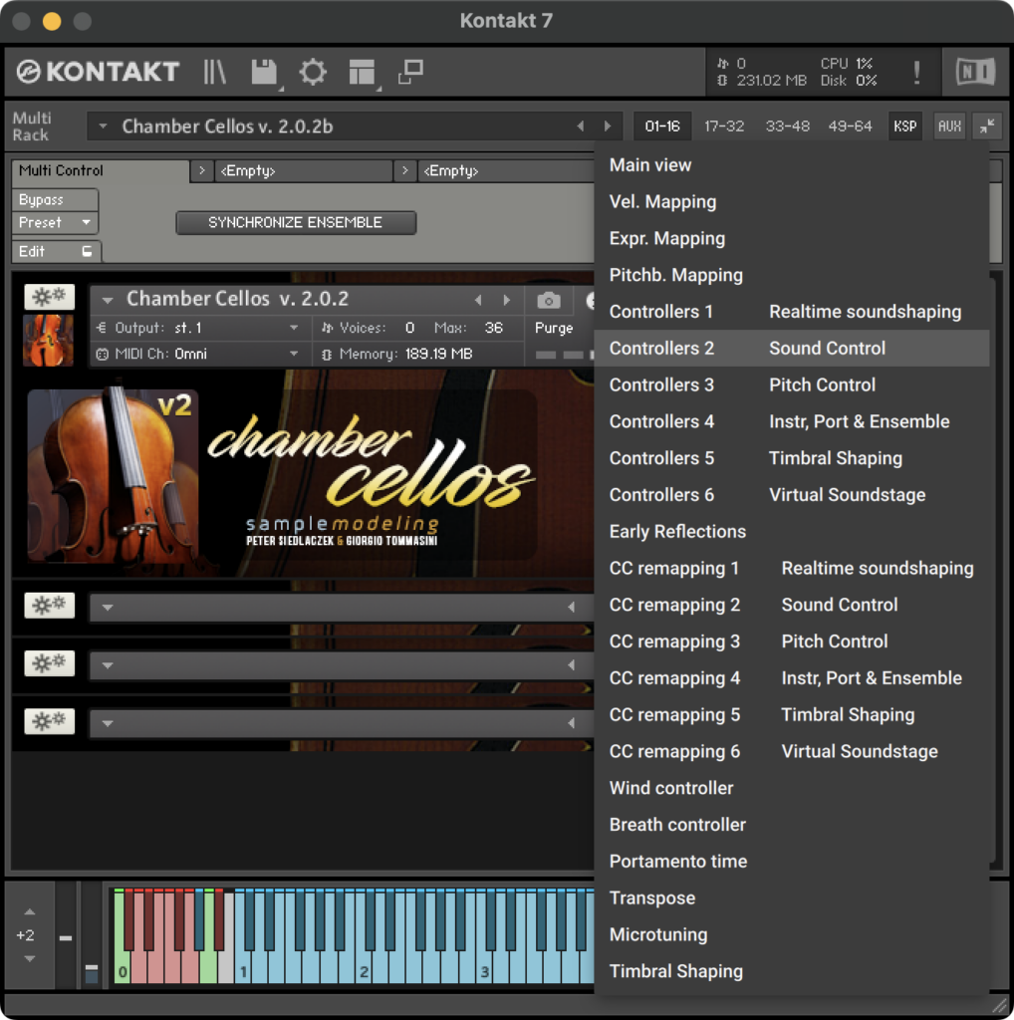Click the fourth empty slot wrench icon
The image size is (1014, 1020).
click(50, 721)
